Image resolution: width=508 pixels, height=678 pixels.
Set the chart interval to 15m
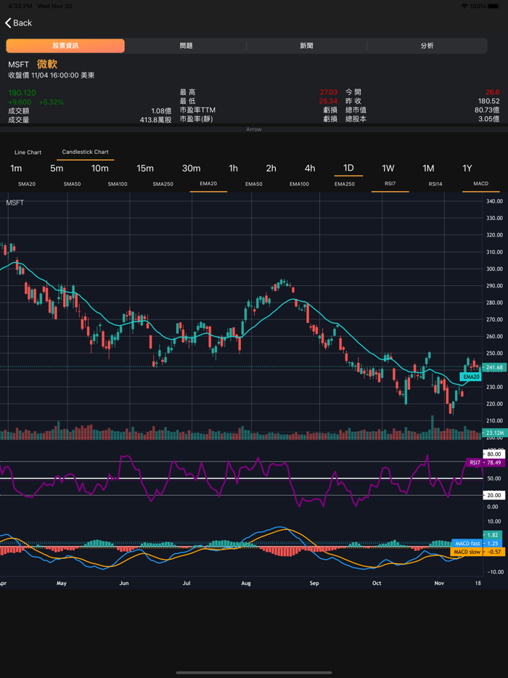(145, 168)
